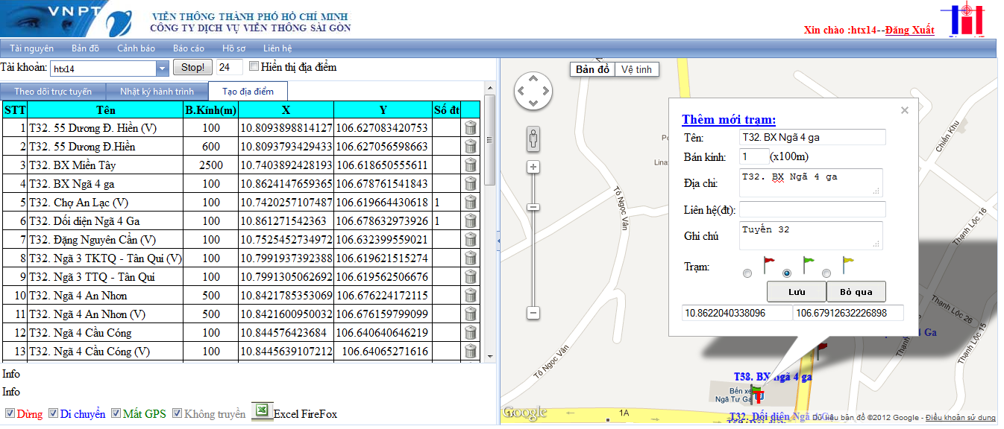Cancel with the Bỏ qua button

pyautogui.click(x=856, y=291)
